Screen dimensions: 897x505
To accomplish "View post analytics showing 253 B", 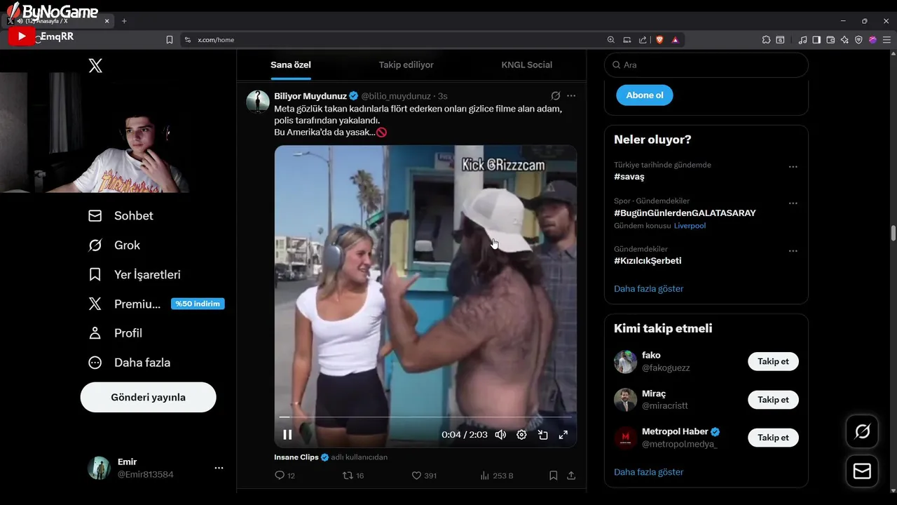I will point(496,476).
